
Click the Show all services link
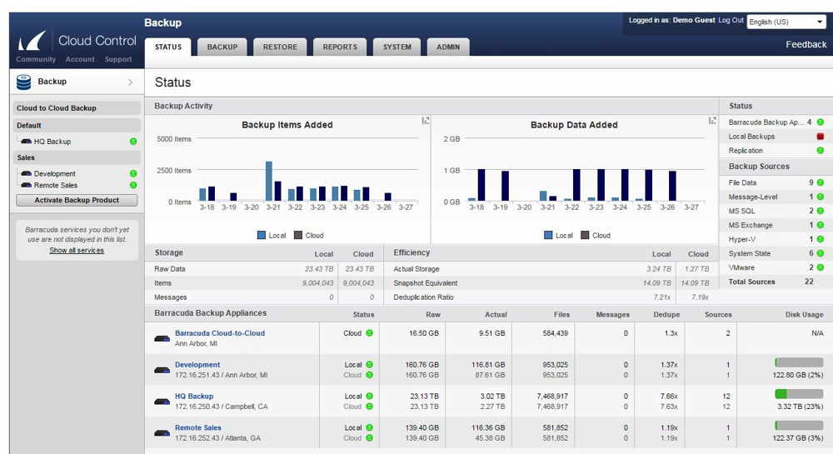tap(77, 250)
